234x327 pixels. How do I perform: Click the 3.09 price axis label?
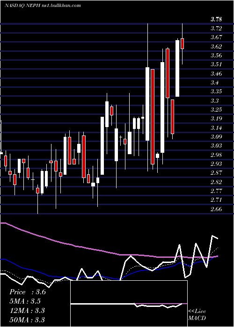(x=216, y=137)
